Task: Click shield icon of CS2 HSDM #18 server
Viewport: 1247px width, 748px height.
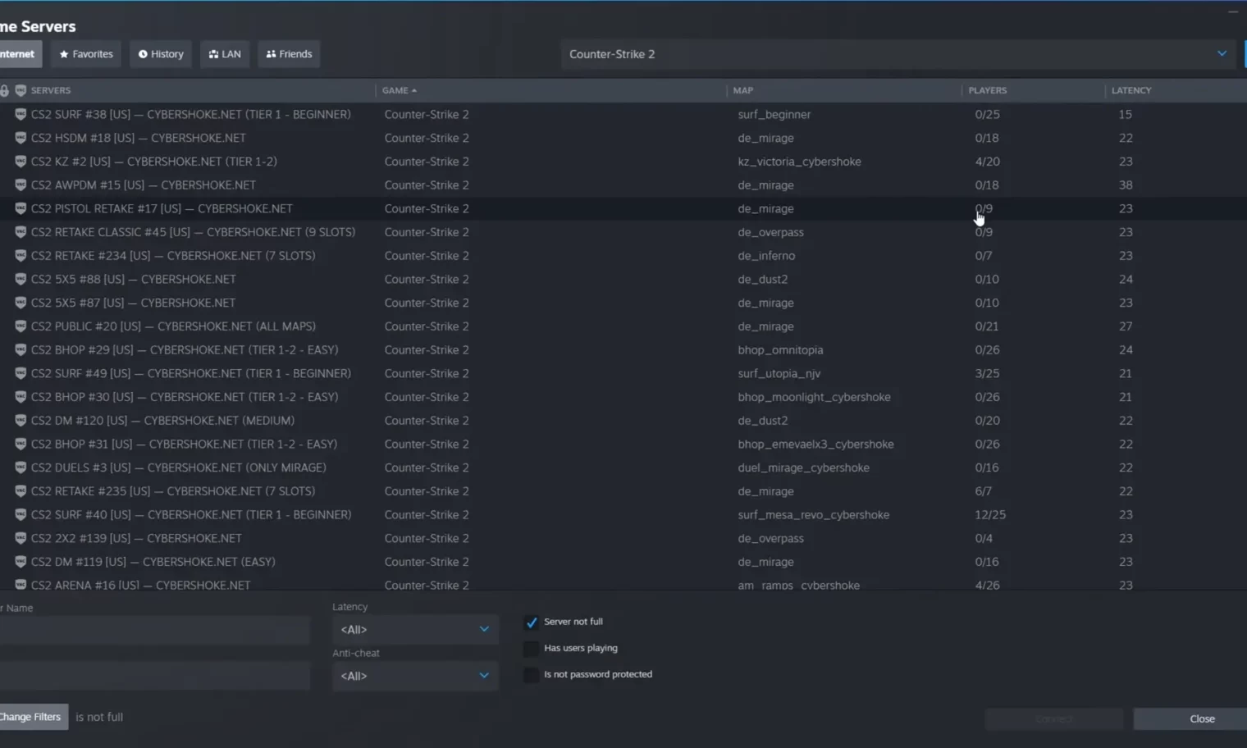Action: click(x=21, y=138)
